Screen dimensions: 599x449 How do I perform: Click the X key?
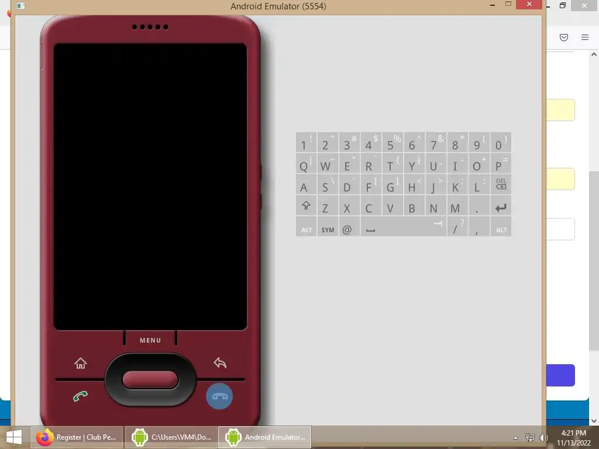349,206
